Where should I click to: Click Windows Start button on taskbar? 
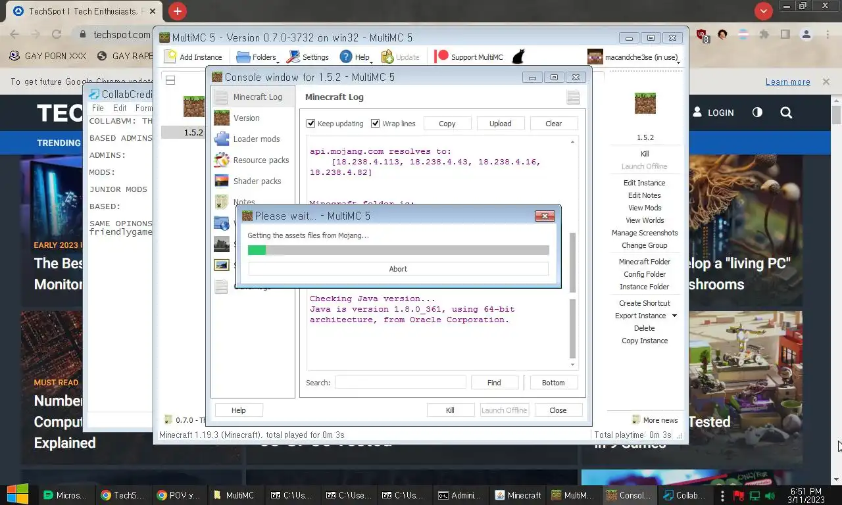[18, 495]
